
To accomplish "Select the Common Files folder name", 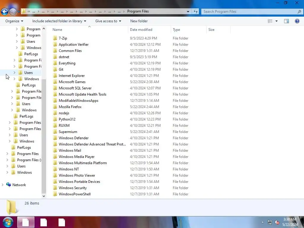I will 70,50.
